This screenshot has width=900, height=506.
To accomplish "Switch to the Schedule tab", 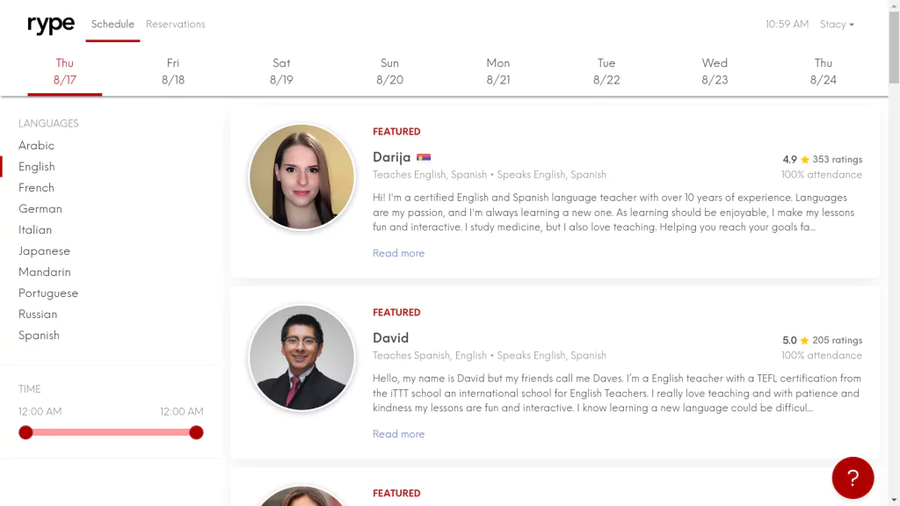I will click(112, 24).
